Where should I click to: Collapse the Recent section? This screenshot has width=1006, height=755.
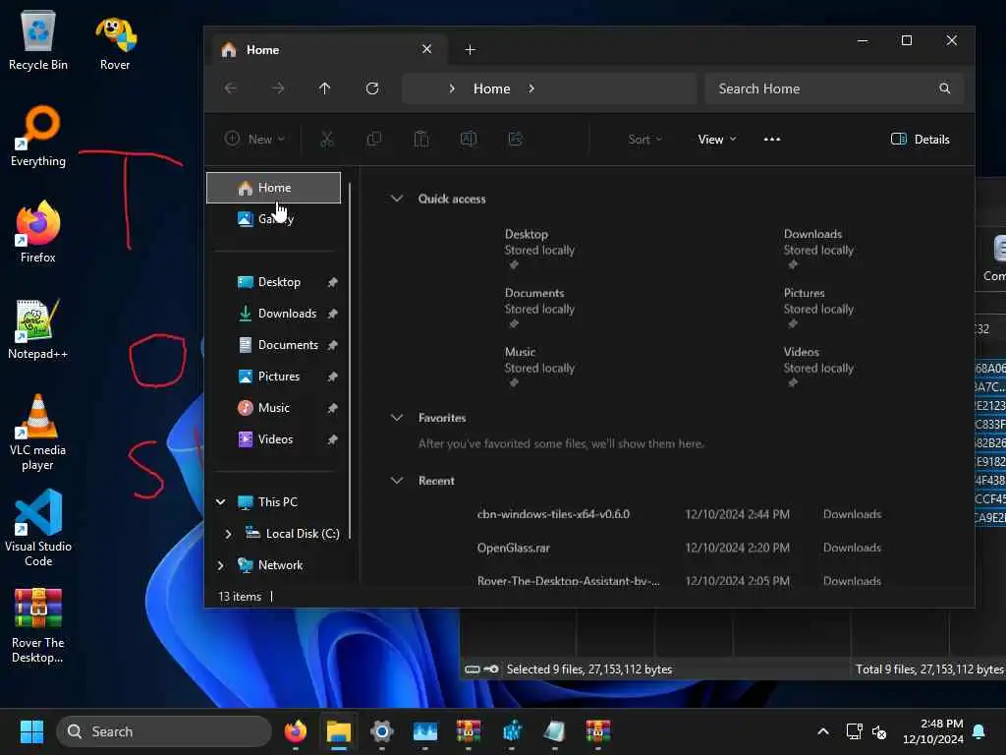(x=397, y=480)
